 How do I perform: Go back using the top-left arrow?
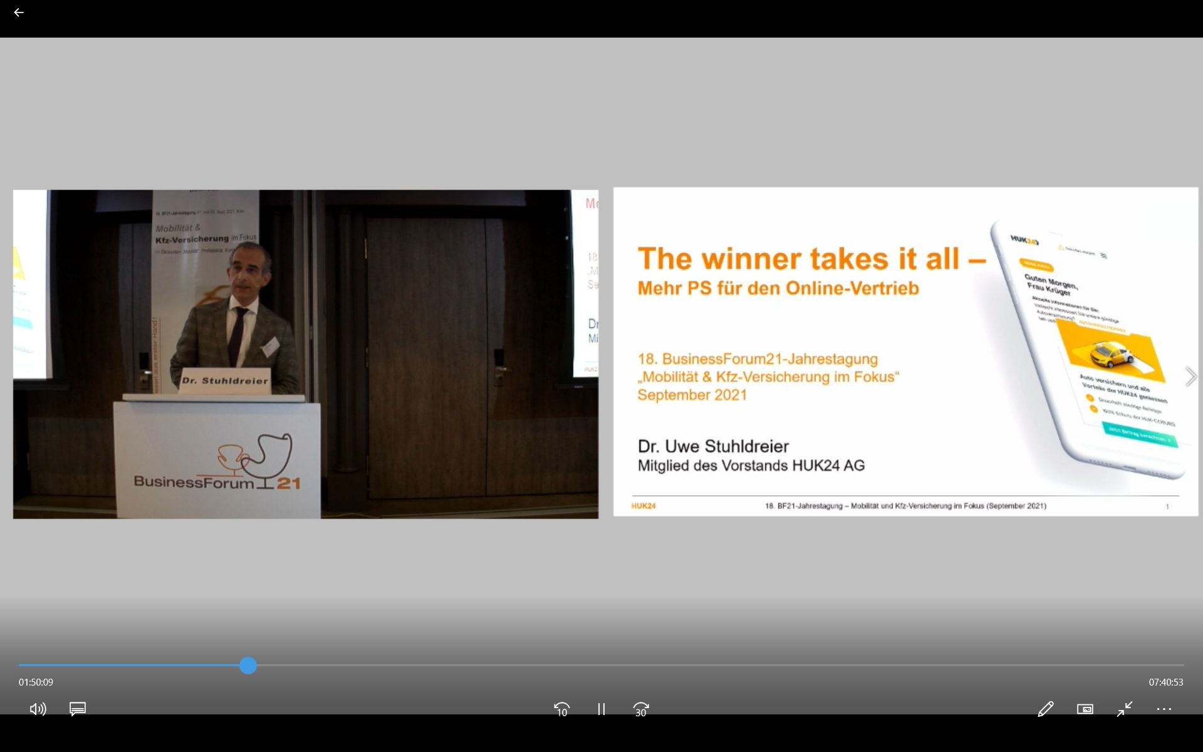coord(19,13)
